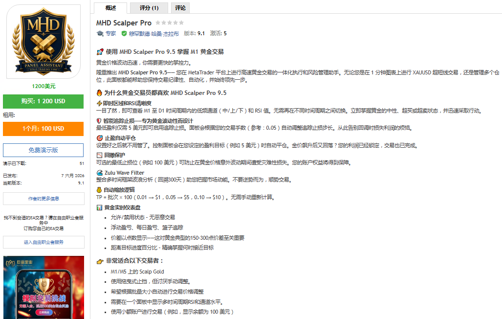The image size is (502, 319).
Task: Click the bullet 价差以点数显示
Action: [177, 238]
